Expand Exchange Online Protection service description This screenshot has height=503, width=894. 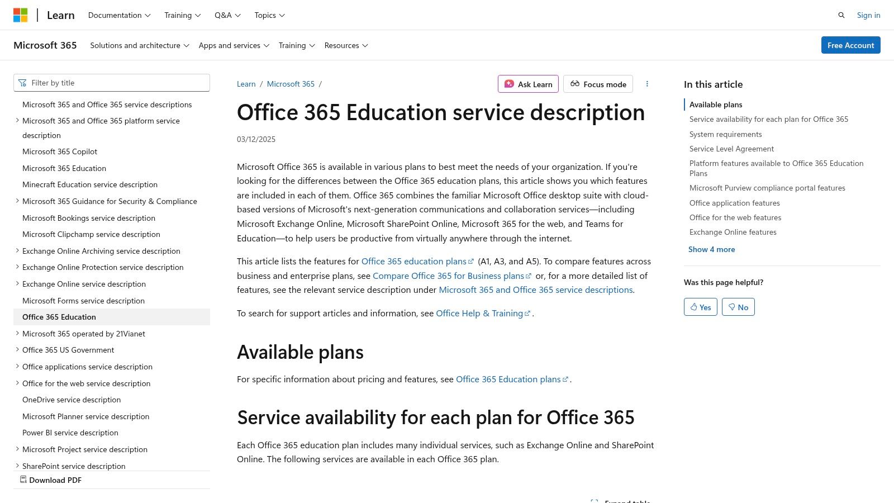(17, 267)
